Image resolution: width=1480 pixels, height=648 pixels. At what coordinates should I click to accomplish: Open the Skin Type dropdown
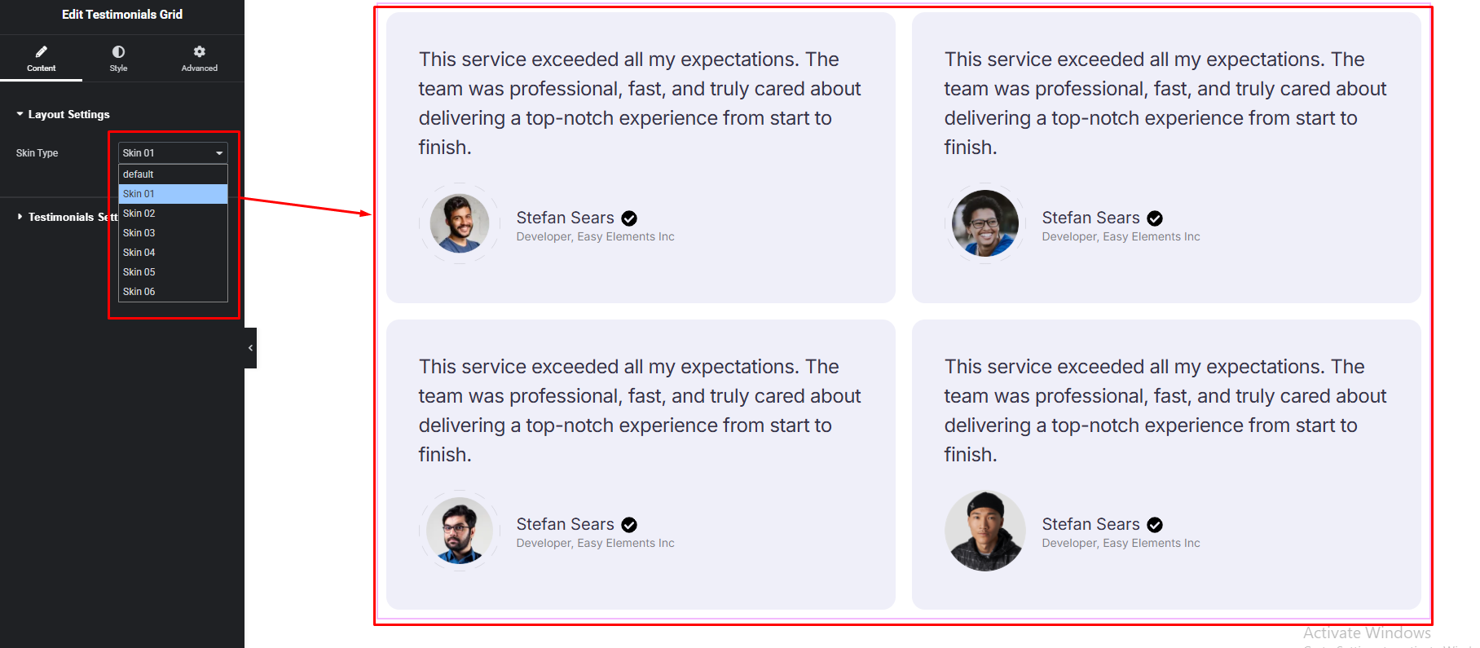[x=173, y=153]
